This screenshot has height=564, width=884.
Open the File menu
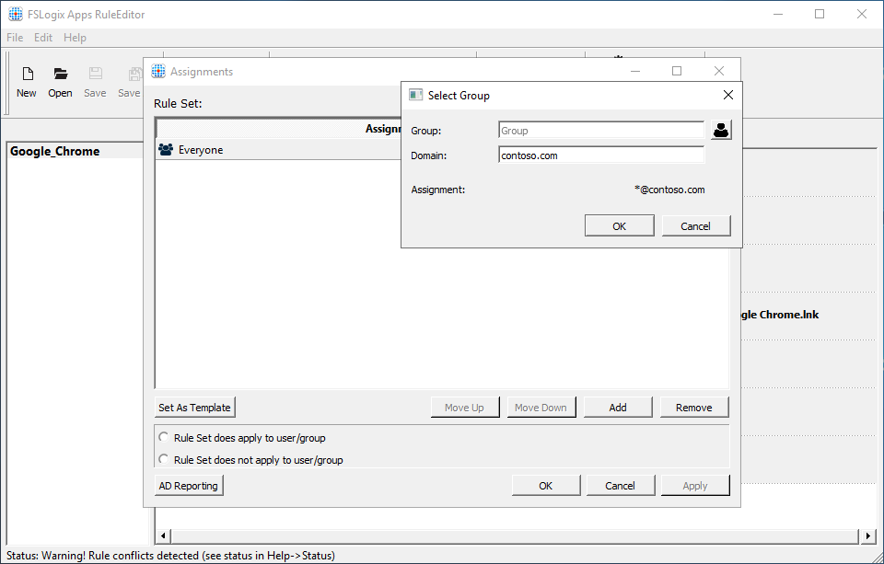(15, 37)
